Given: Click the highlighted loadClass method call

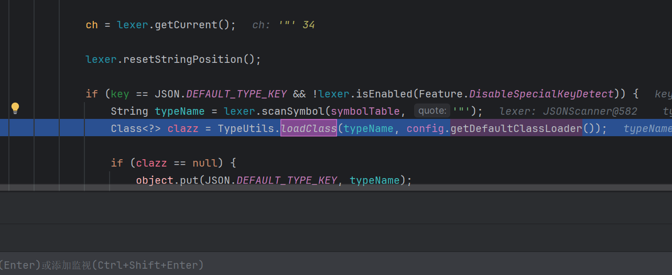Looking at the screenshot, I should pyautogui.click(x=309, y=128).
